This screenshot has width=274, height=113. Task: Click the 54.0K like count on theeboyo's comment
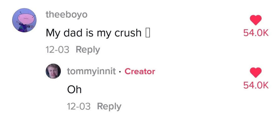click(x=256, y=33)
